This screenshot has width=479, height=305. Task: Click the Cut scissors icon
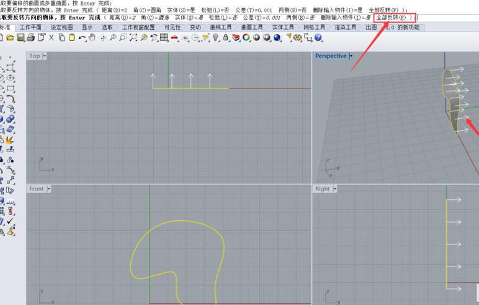51,38
